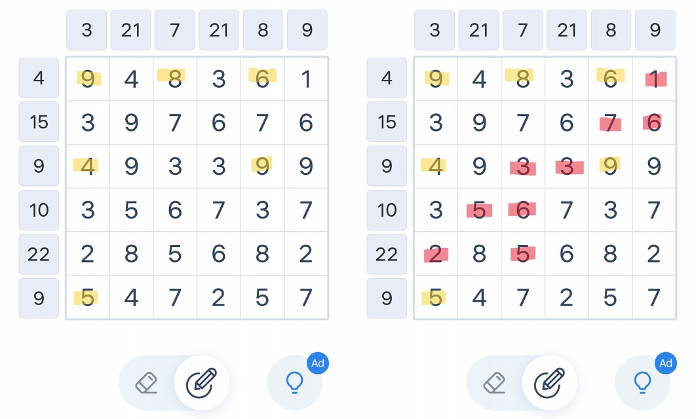This screenshot has height=419, width=696.
Task: Click column target 3 above left grid
Action: pos(87,30)
